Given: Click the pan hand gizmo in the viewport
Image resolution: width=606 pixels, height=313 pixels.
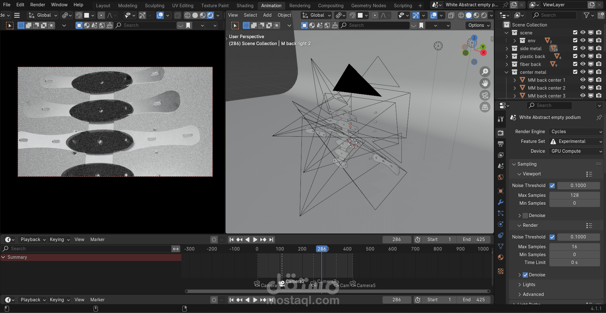Looking at the screenshot, I should pyautogui.click(x=485, y=83).
